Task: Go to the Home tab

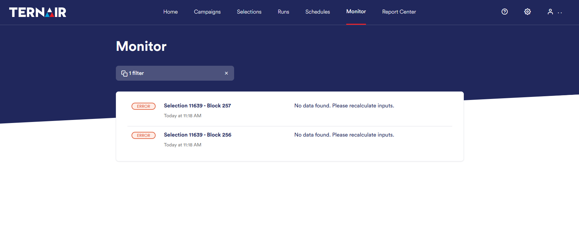Action: point(171,12)
